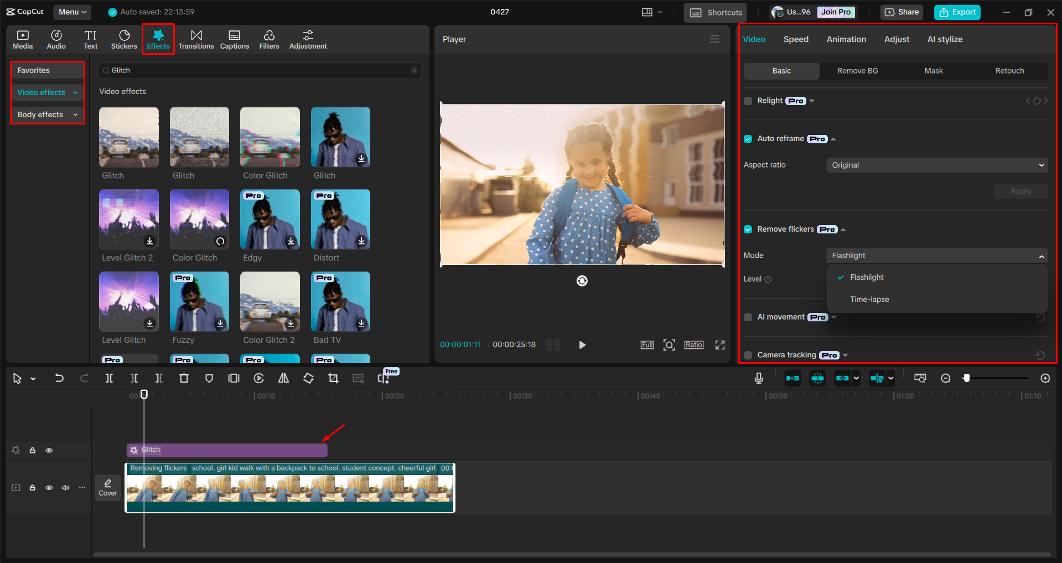Image resolution: width=1062 pixels, height=563 pixels.
Task: Select Time-lapse from the Mode list
Action: pyautogui.click(x=869, y=299)
